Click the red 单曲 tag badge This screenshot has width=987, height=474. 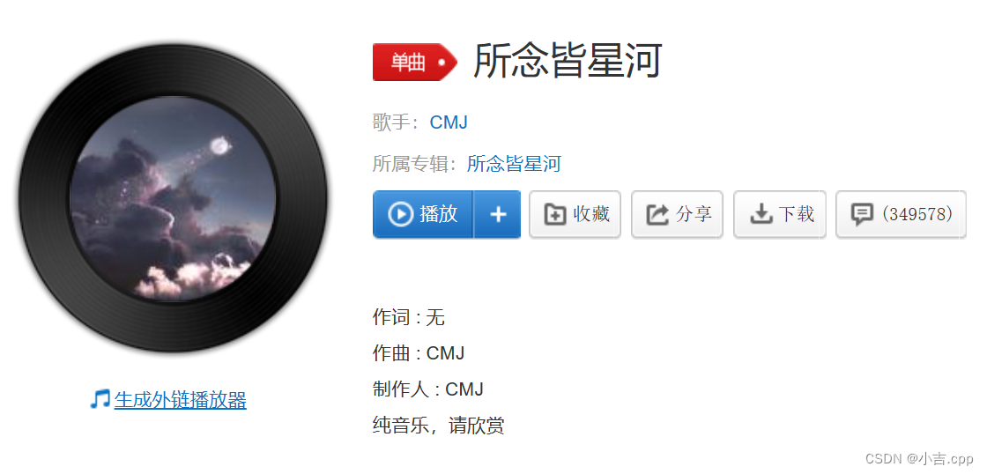click(x=415, y=63)
